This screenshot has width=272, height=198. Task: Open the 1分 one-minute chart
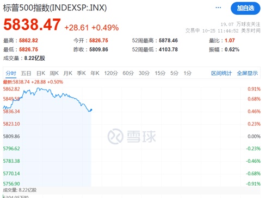click(188, 73)
